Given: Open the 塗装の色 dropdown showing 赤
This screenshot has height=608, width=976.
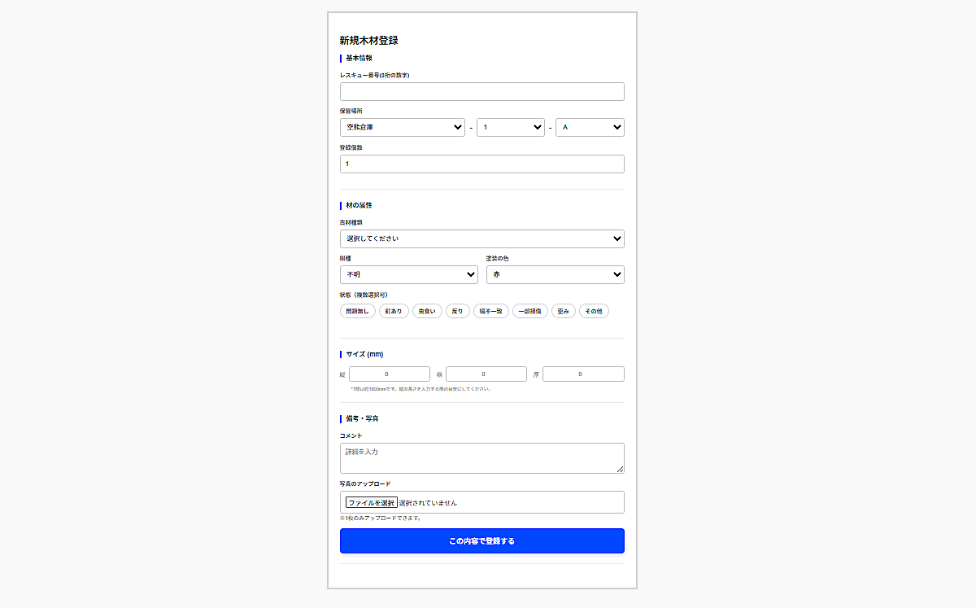Looking at the screenshot, I should point(555,274).
